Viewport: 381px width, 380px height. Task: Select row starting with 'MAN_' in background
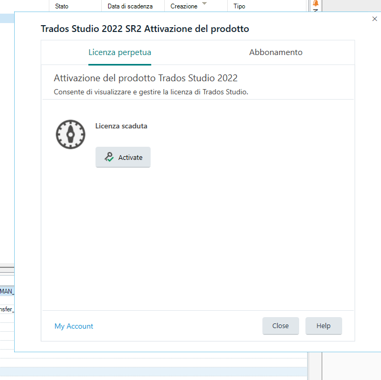tap(7, 291)
